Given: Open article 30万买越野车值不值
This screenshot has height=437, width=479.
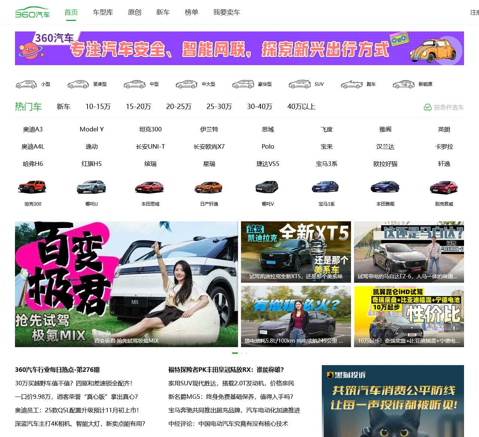Looking at the screenshot, I should coord(74,383).
